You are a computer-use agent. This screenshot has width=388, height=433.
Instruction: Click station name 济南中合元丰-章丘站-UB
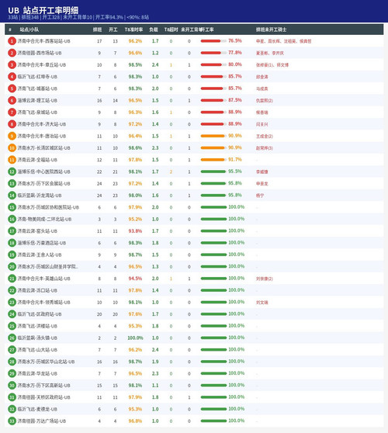42,65
